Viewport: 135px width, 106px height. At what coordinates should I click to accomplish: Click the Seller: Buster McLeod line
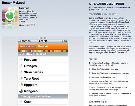(28, 15)
